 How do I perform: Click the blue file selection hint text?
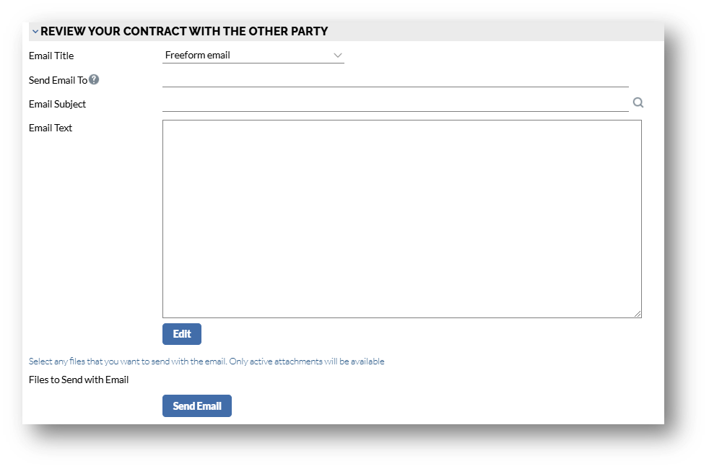(x=206, y=361)
